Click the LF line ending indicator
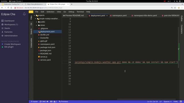Image resolution: width=184 pixels, height=103 pixels. coord(161,102)
